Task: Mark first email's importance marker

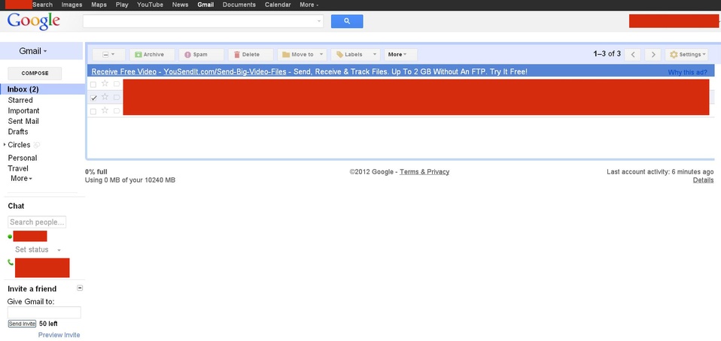Action: 117,84
